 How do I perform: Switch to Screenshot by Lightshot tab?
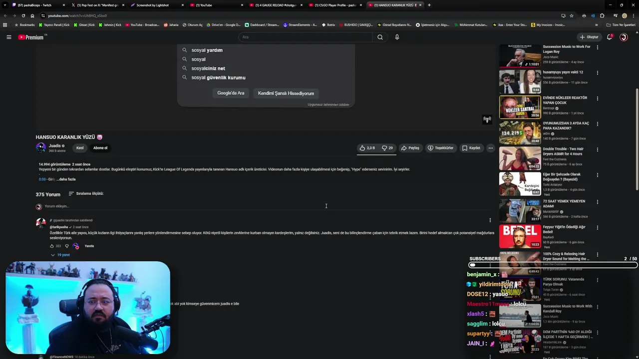(153, 5)
